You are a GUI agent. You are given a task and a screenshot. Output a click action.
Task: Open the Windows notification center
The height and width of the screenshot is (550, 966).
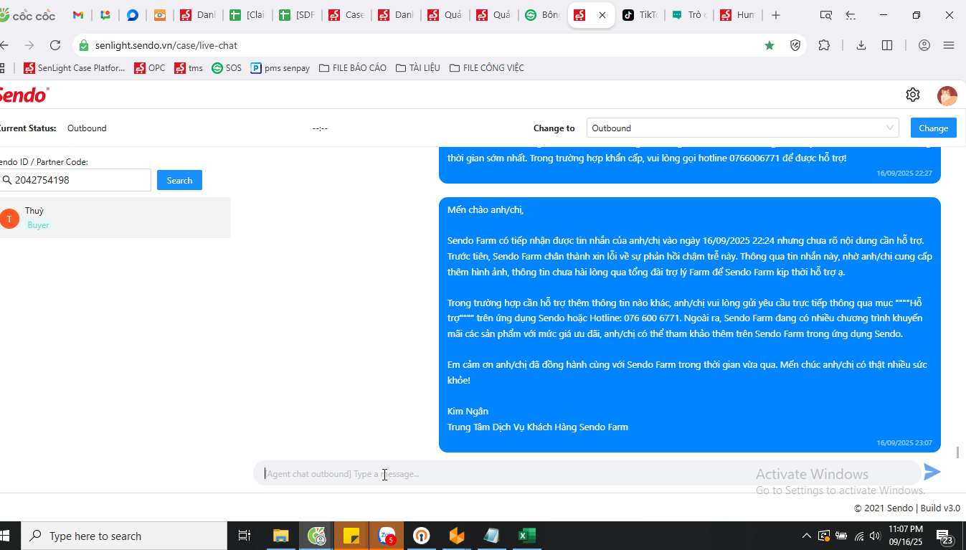(x=944, y=536)
